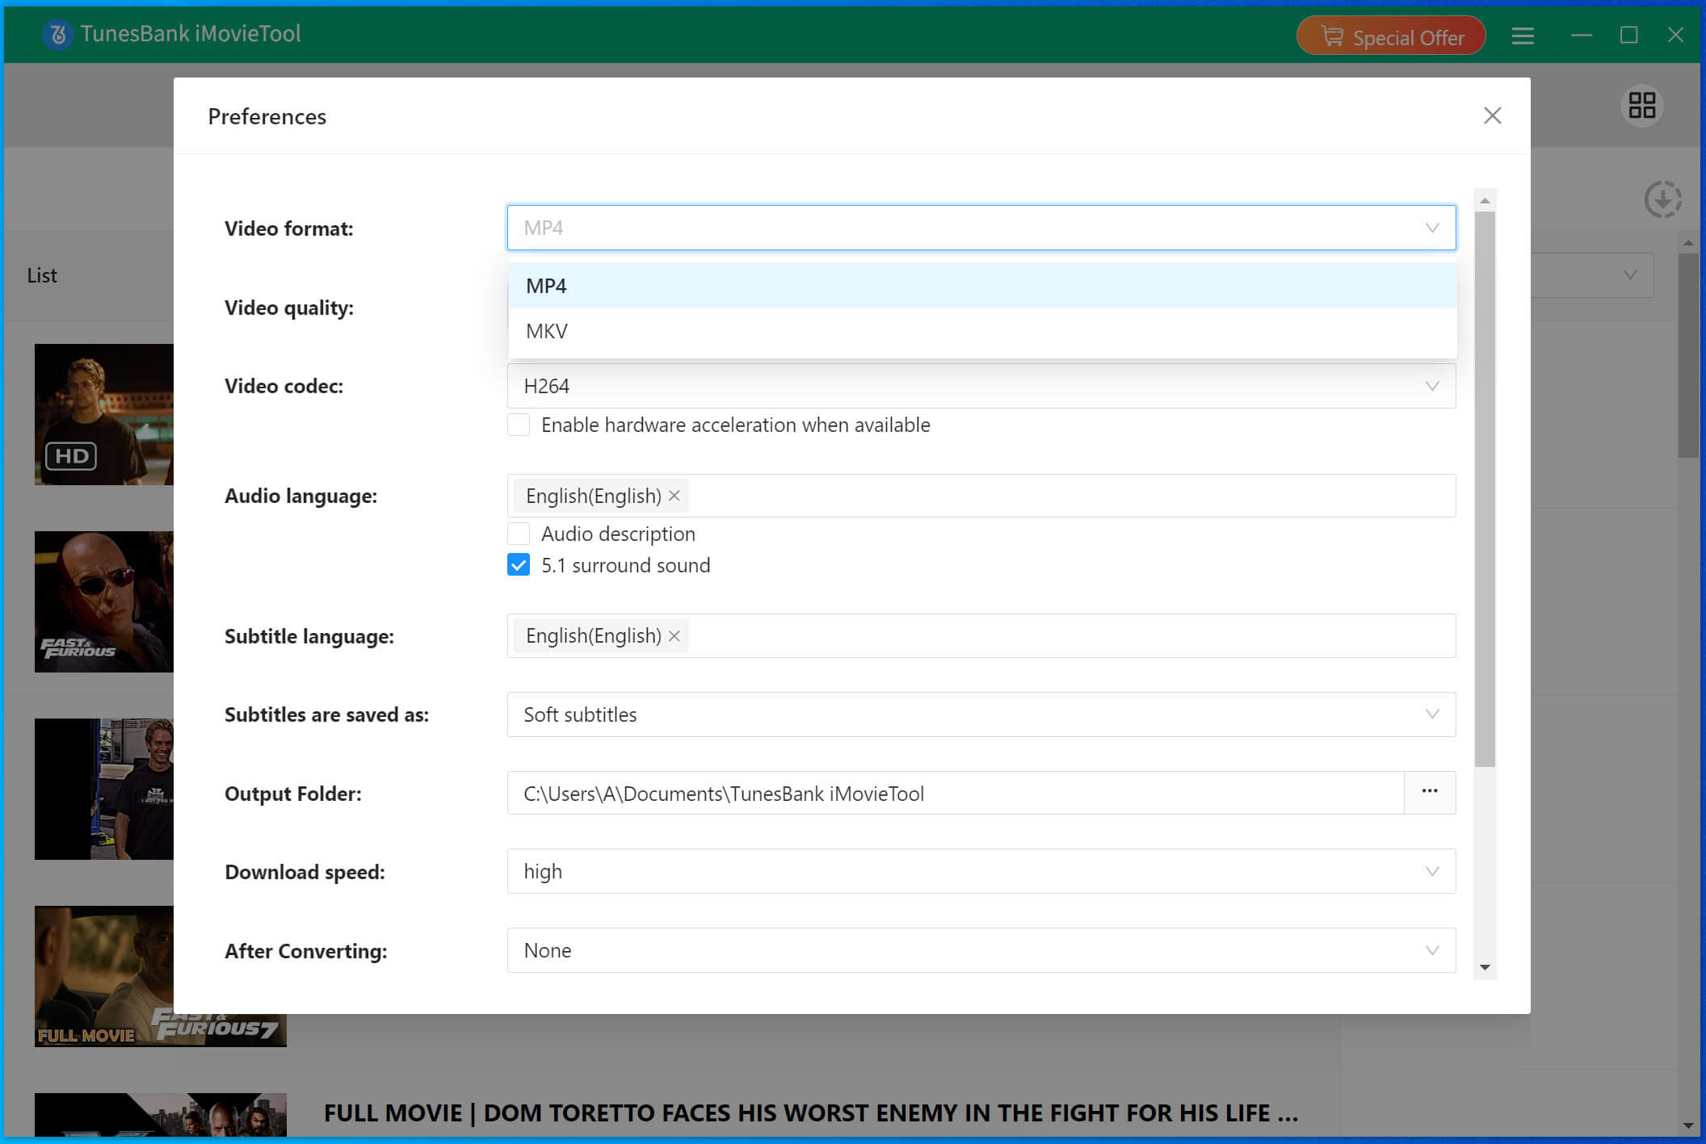Enable hardware acceleration checkbox
The height and width of the screenshot is (1144, 1706).
519,425
